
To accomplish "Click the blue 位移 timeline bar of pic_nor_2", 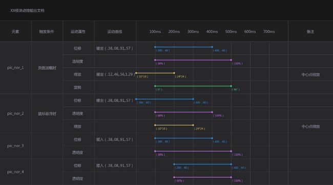I will [164, 99].
